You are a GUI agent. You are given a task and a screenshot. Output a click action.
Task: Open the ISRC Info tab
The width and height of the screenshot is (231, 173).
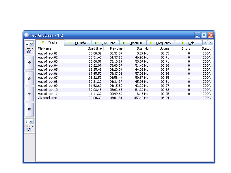(x=105, y=43)
